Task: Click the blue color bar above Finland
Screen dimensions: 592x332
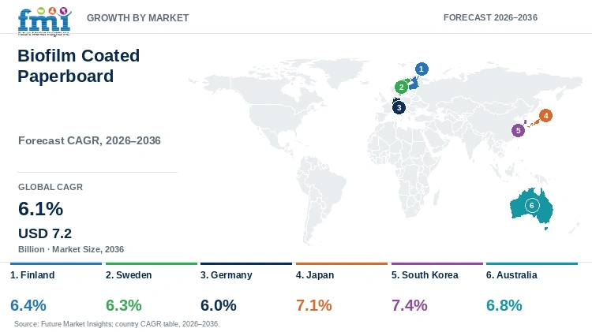Action: tap(56, 263)
